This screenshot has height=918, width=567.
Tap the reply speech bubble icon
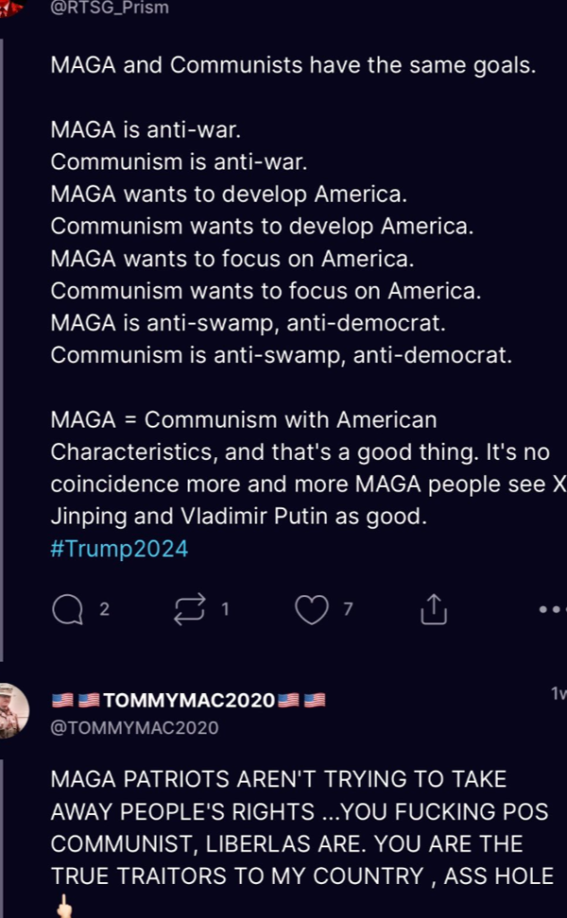[67, 611]
